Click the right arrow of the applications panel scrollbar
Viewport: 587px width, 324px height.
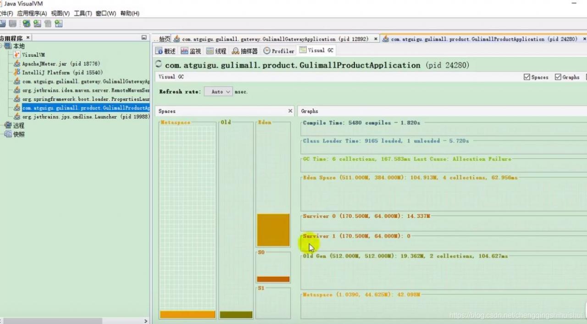(146, 321)
